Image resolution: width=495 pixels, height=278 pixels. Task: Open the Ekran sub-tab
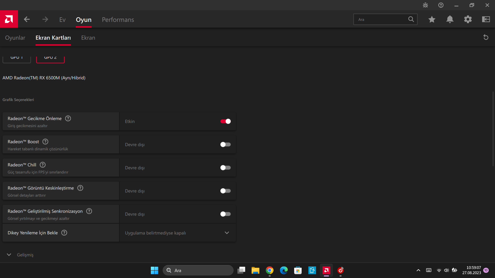88,38
